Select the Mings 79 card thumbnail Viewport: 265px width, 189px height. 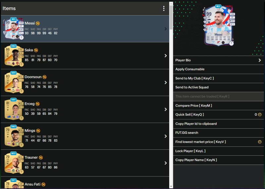pyautogui.click(x=14, y=136)
